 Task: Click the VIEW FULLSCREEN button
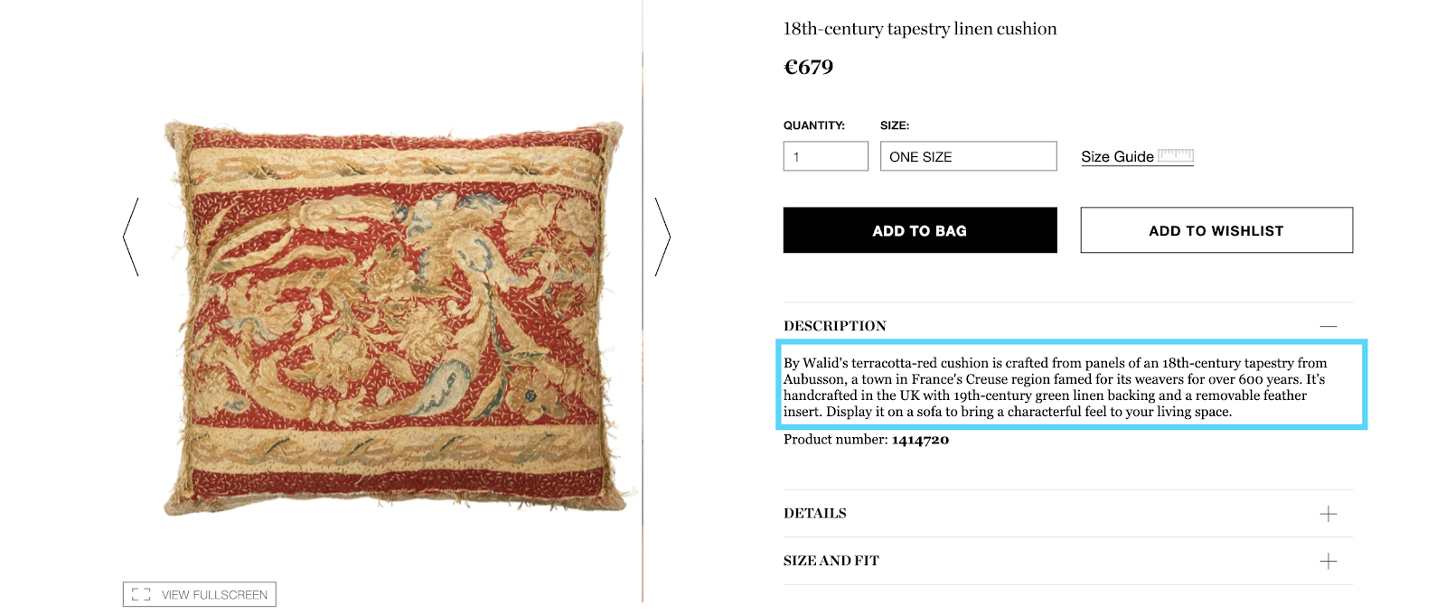[x=199, y=593]
